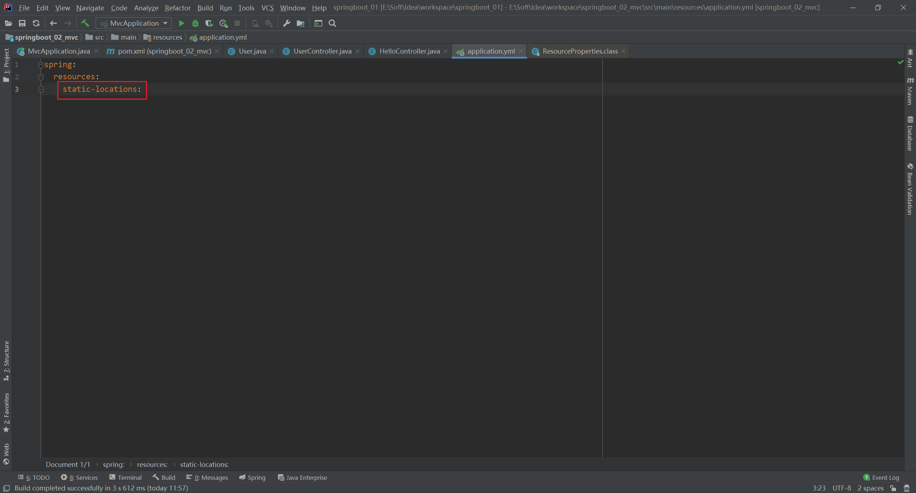Navigate back with the left arrow

tap(54, 24)
